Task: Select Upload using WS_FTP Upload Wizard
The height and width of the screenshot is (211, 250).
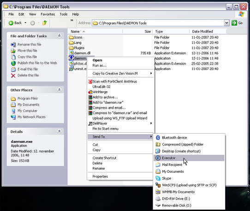Action: pyautogui.click(x=121, y=118)
